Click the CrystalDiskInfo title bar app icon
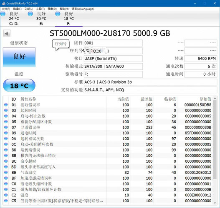The height and width of the screenshot is (208, 220). pyautogui.click(x=4, y=3)
